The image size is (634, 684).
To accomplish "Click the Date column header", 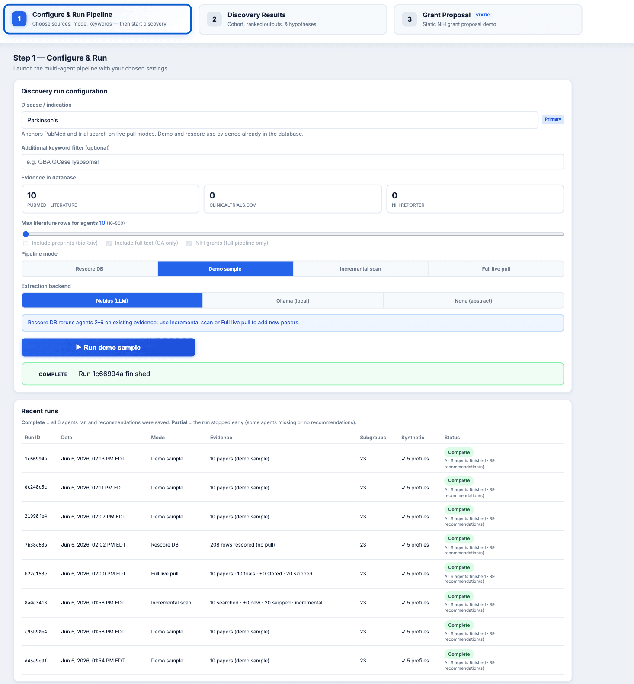I will coord(67,438).
